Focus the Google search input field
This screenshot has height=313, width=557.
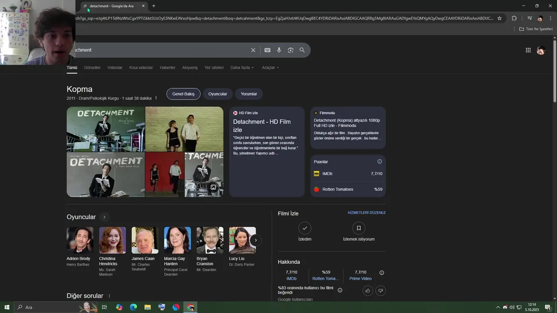161,50
